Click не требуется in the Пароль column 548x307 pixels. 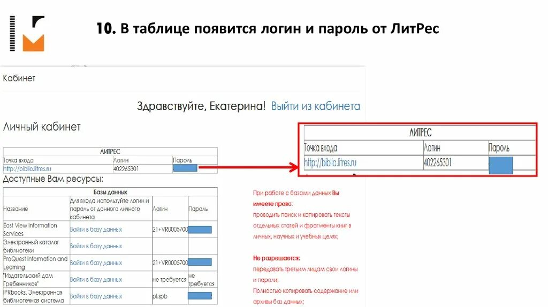tap(201, 280)
